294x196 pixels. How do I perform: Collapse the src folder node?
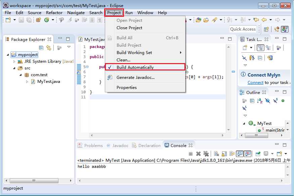pos(14,68)
